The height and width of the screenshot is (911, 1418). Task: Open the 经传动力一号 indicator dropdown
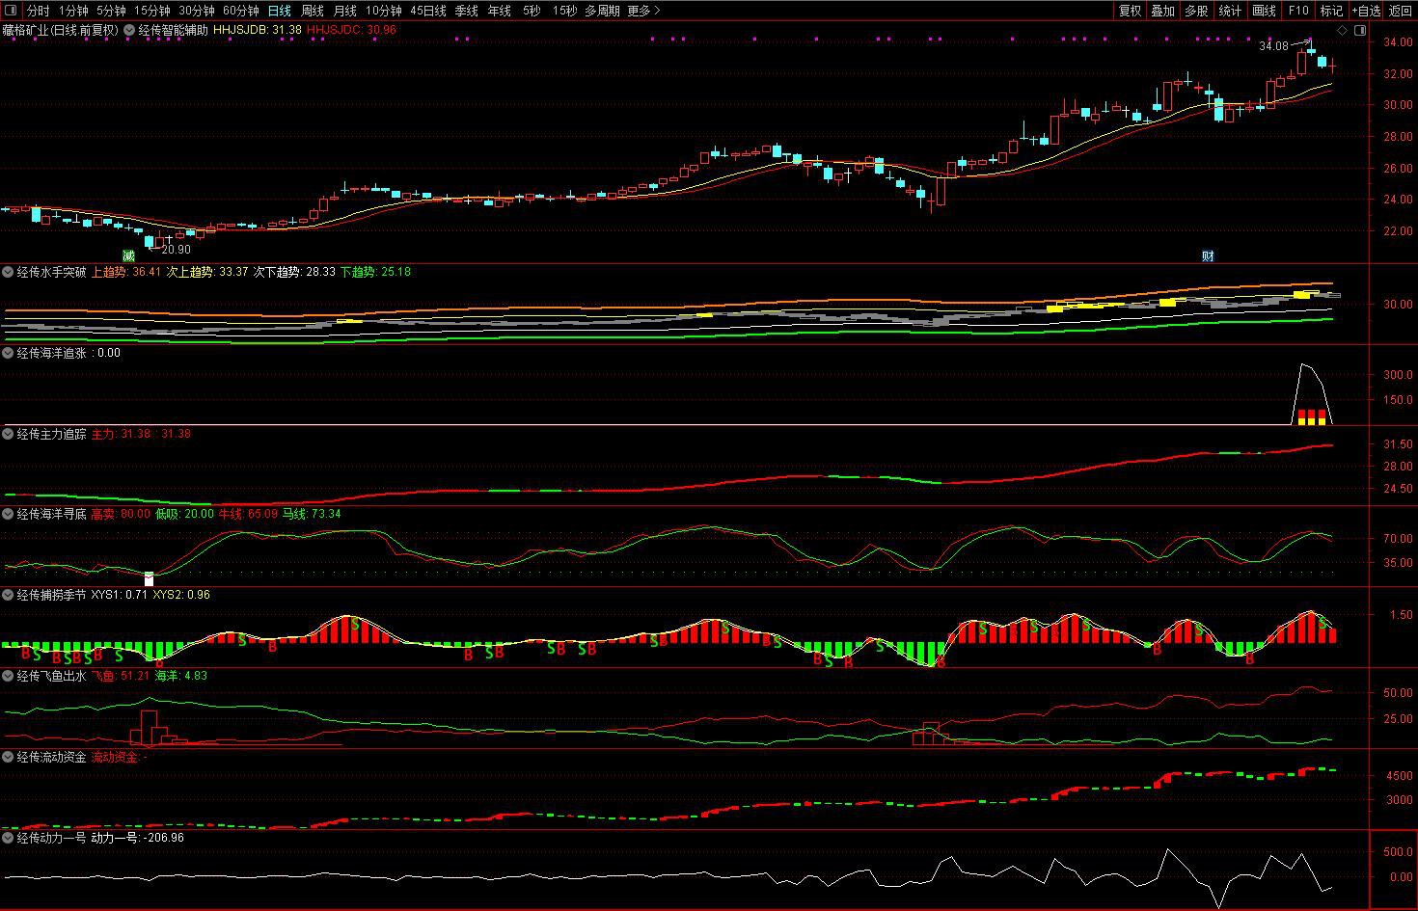pos(9,838)
